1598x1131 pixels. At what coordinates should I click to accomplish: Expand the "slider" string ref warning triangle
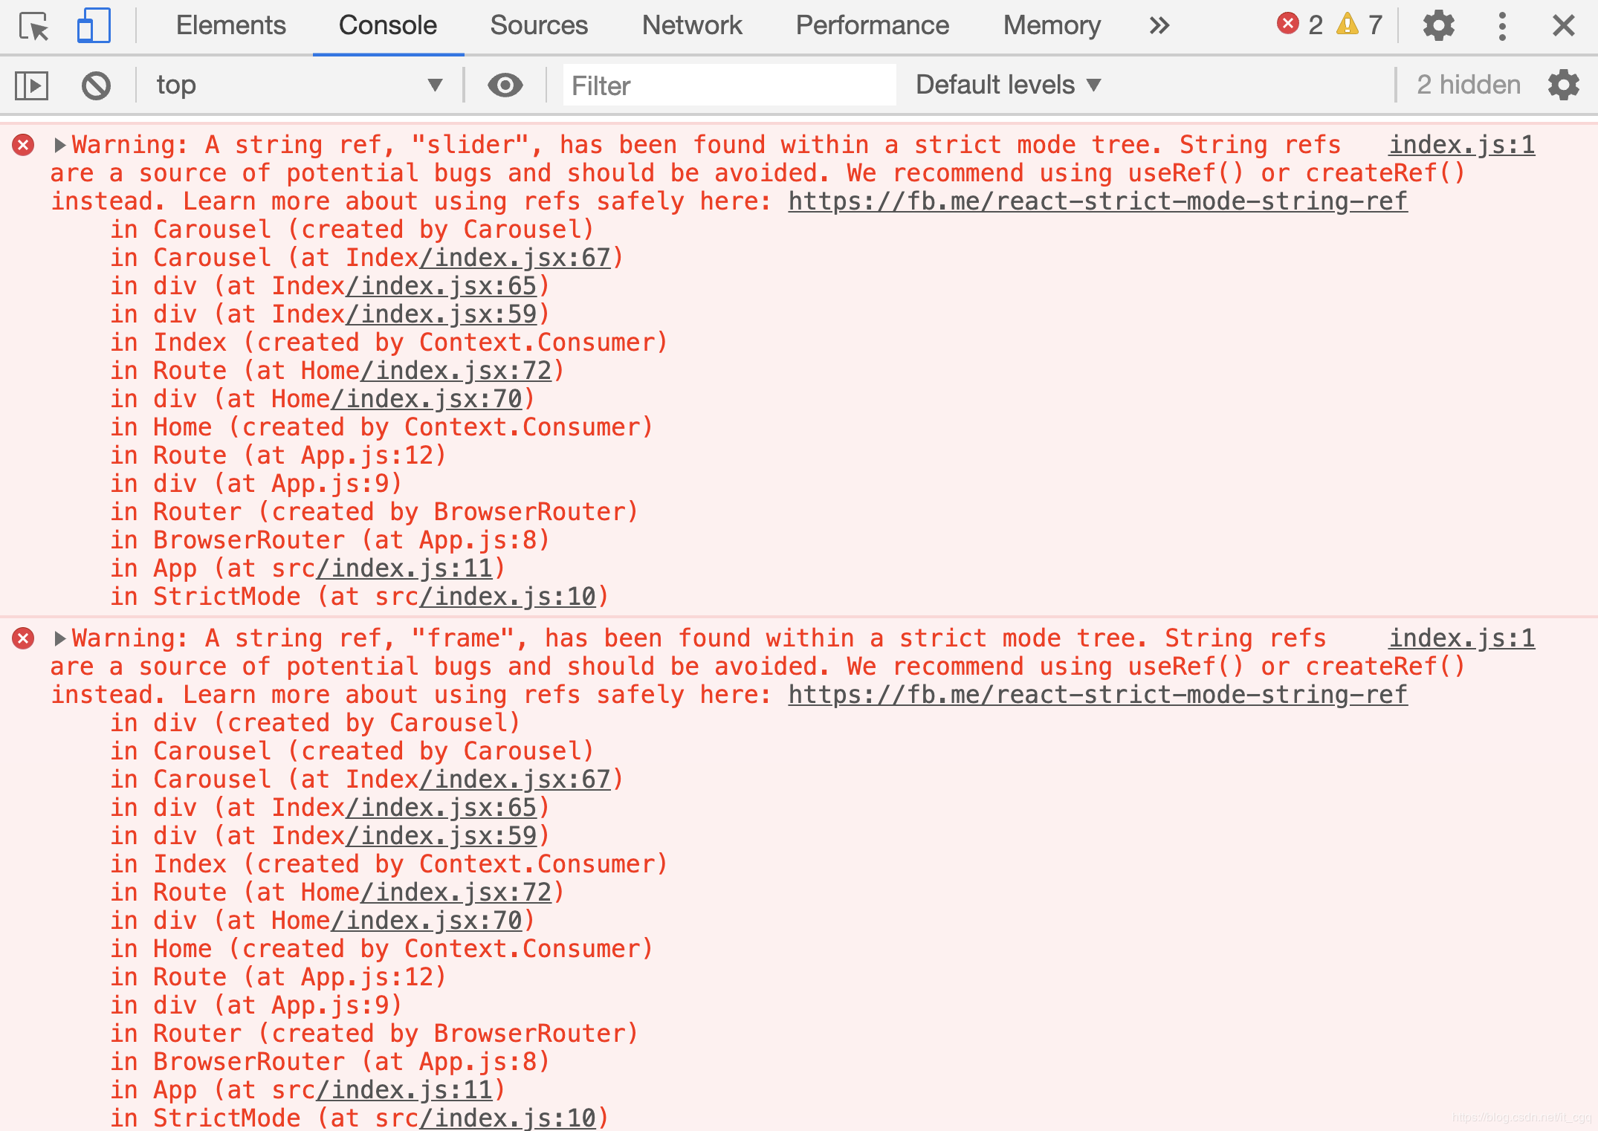point(60,145)
